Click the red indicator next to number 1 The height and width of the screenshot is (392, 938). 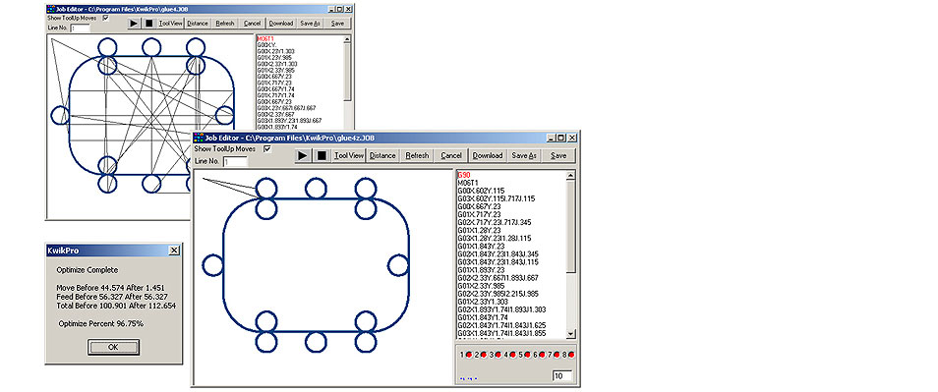[468, 355]
